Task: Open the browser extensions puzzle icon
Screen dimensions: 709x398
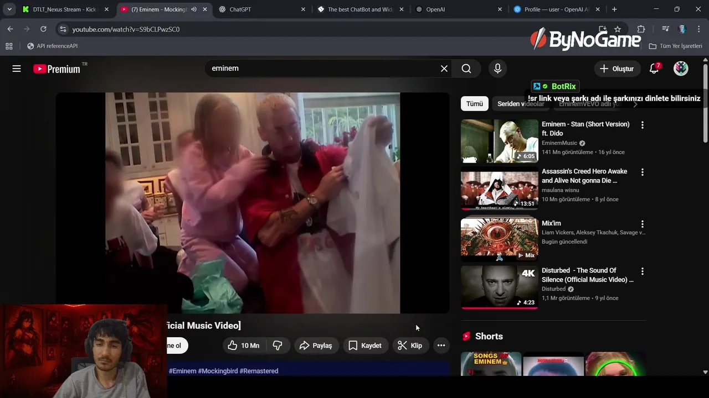Action: coord(641,29)
